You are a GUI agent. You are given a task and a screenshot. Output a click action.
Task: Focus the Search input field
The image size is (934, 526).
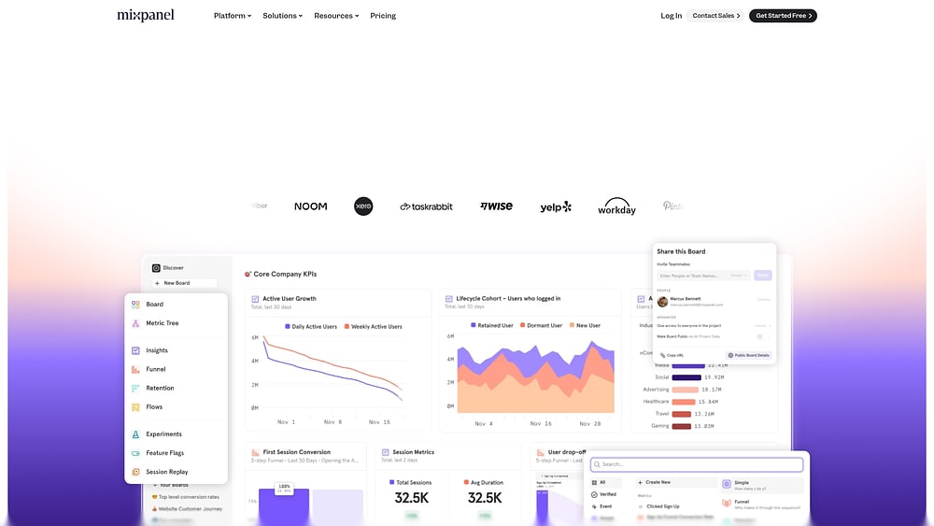697,464
